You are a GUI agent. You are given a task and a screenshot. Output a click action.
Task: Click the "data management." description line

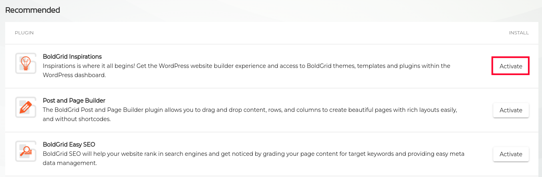tap(69, 163)
